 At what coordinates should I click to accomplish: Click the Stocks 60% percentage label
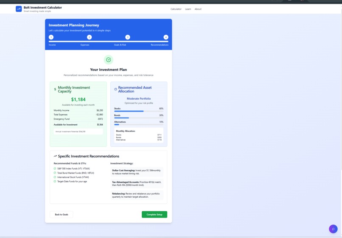[161, 109]
